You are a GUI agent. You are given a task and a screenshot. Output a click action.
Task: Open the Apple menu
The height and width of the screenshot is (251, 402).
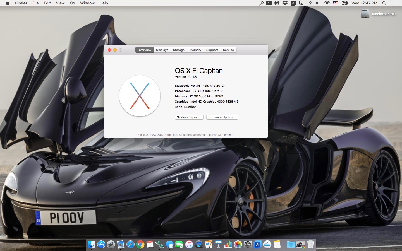point(8,3)
